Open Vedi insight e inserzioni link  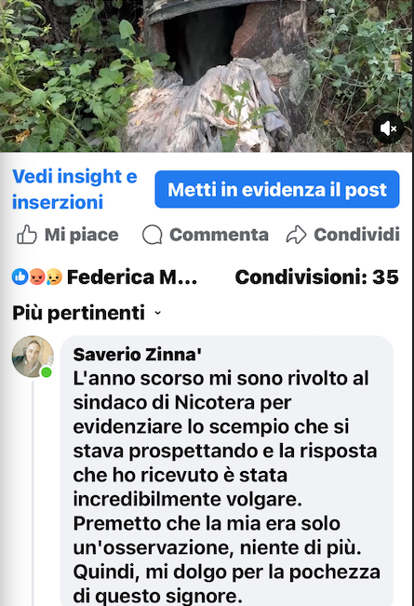click(x=75, y=189)
